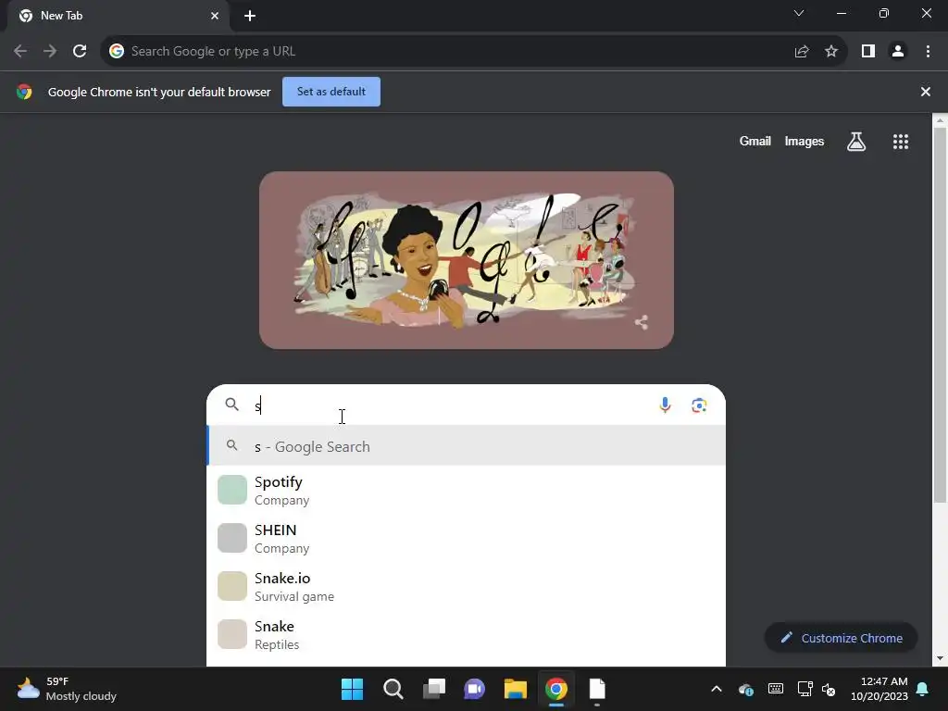Choose the Snake.io suggestion
Viewport: 948px width, 711px height.
click(467, 586)
